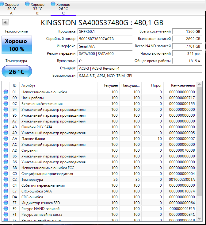Image resolution: width=206 pixels, height=225 pixels.
Task: Click threshold value 10 in Плохие блоки row
Action: 160,139
